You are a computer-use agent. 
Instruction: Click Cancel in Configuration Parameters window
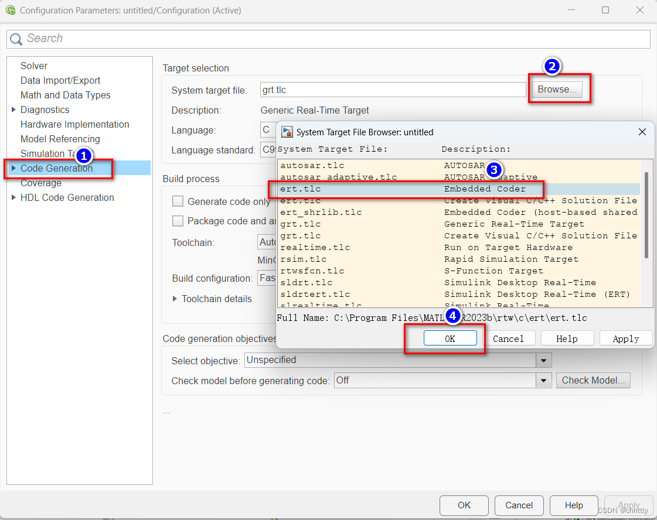tap(519, 505)
